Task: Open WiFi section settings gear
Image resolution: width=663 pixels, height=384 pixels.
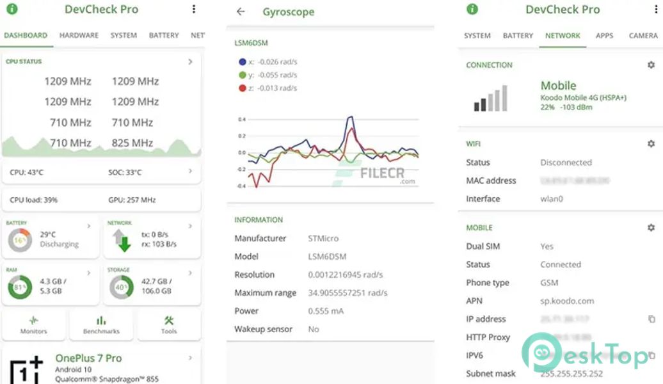Action: pos(651,144)
